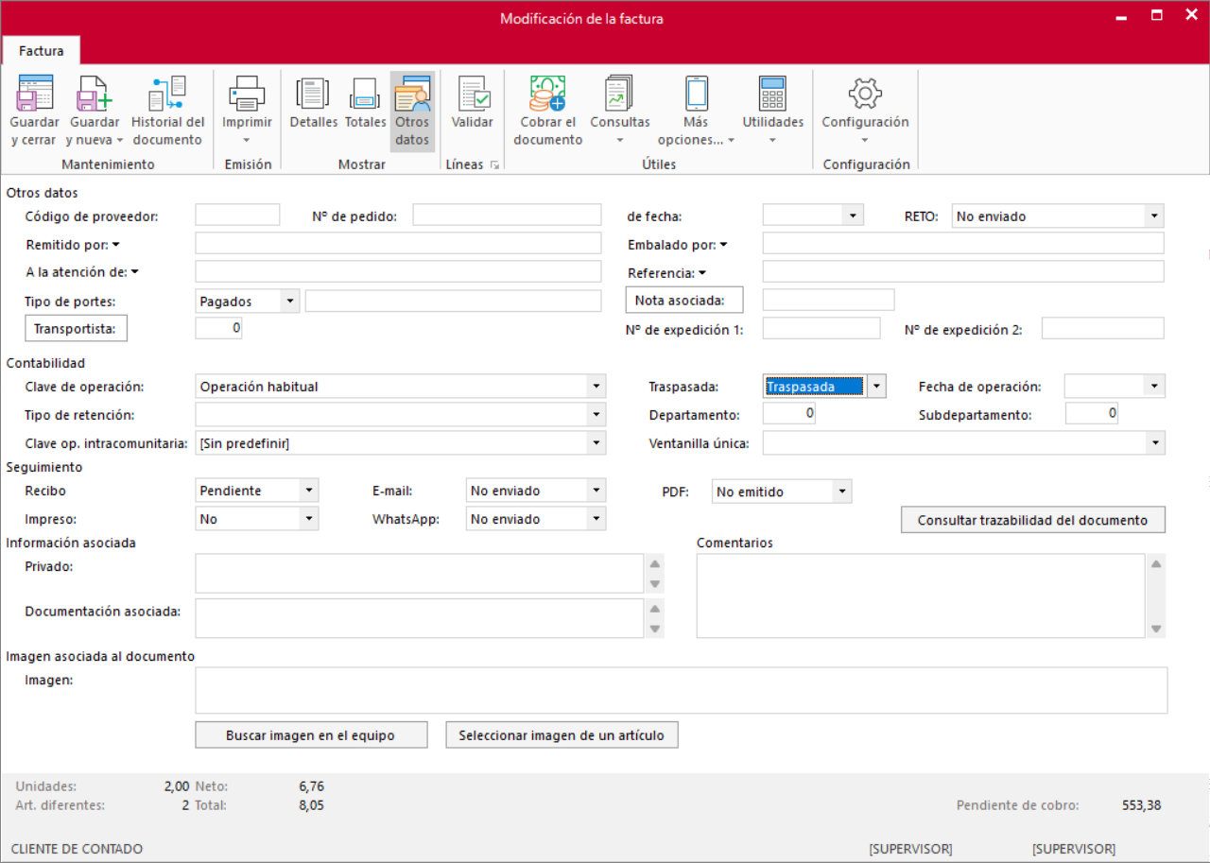Switch to the Factura tab
1210x863 pixels.
42,51
